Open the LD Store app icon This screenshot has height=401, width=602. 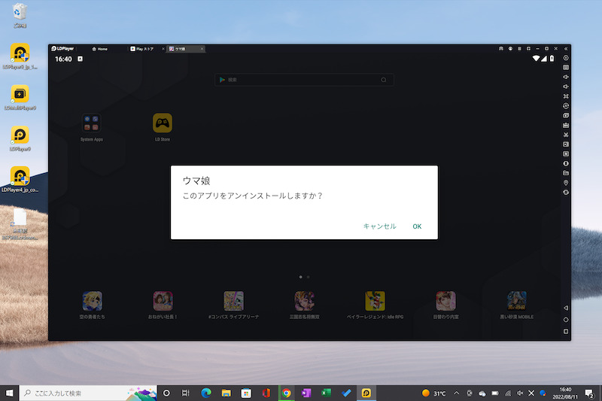point(163,123)
